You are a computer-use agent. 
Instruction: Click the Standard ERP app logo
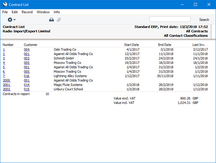point(5,4)
